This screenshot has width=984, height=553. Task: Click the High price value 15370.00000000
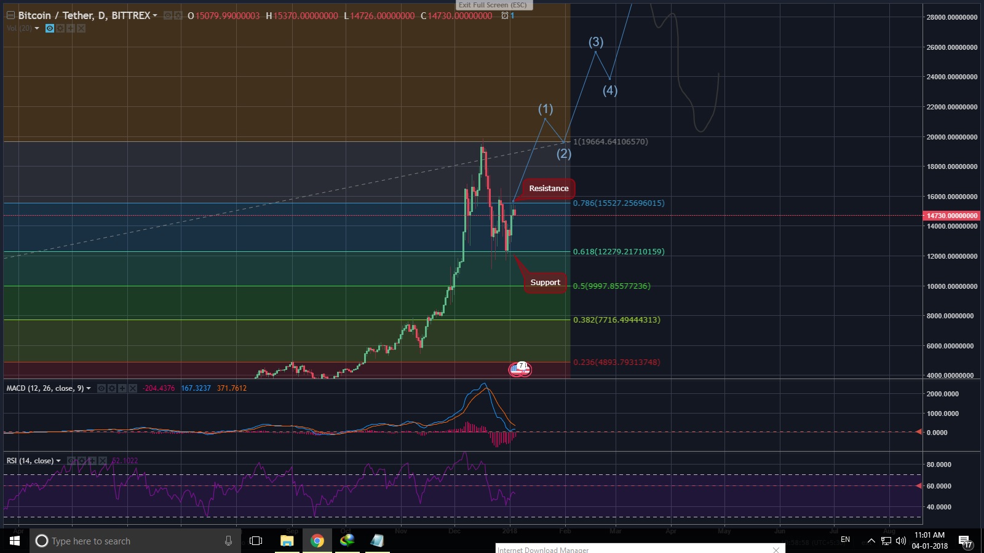(x=306, y=16)
